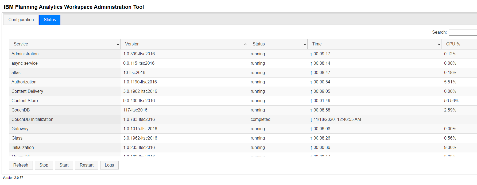Open the Configuration tab
Viewport: 477px width, 185px height.
pos(21,20)
